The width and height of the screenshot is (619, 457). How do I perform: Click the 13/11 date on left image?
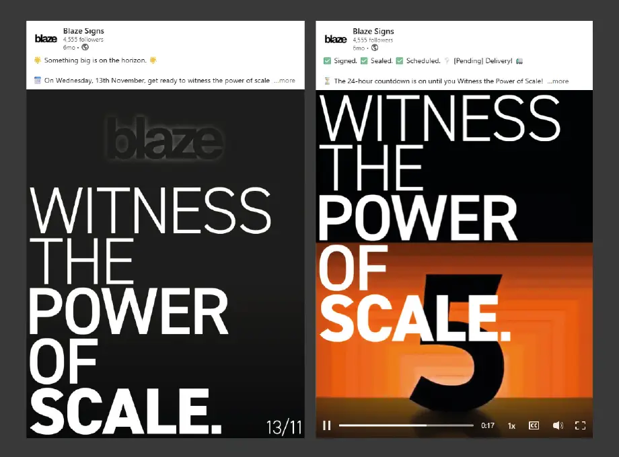(x=284, y=427)
